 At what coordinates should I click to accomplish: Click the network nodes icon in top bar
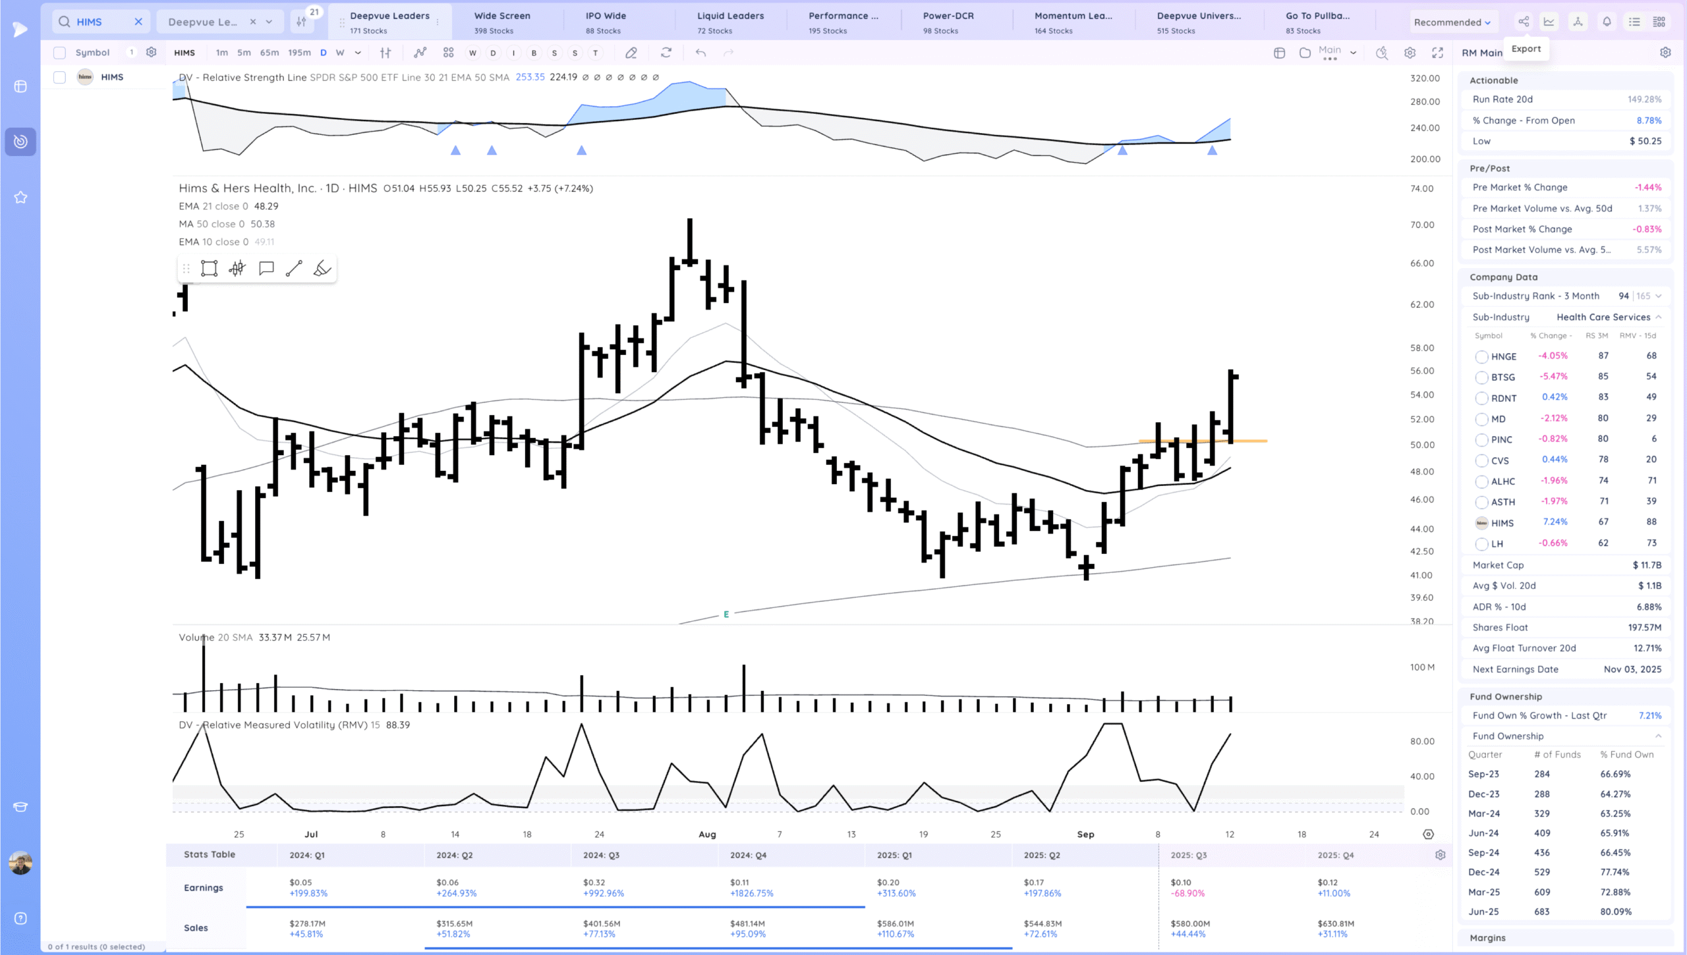[1578, 22]
